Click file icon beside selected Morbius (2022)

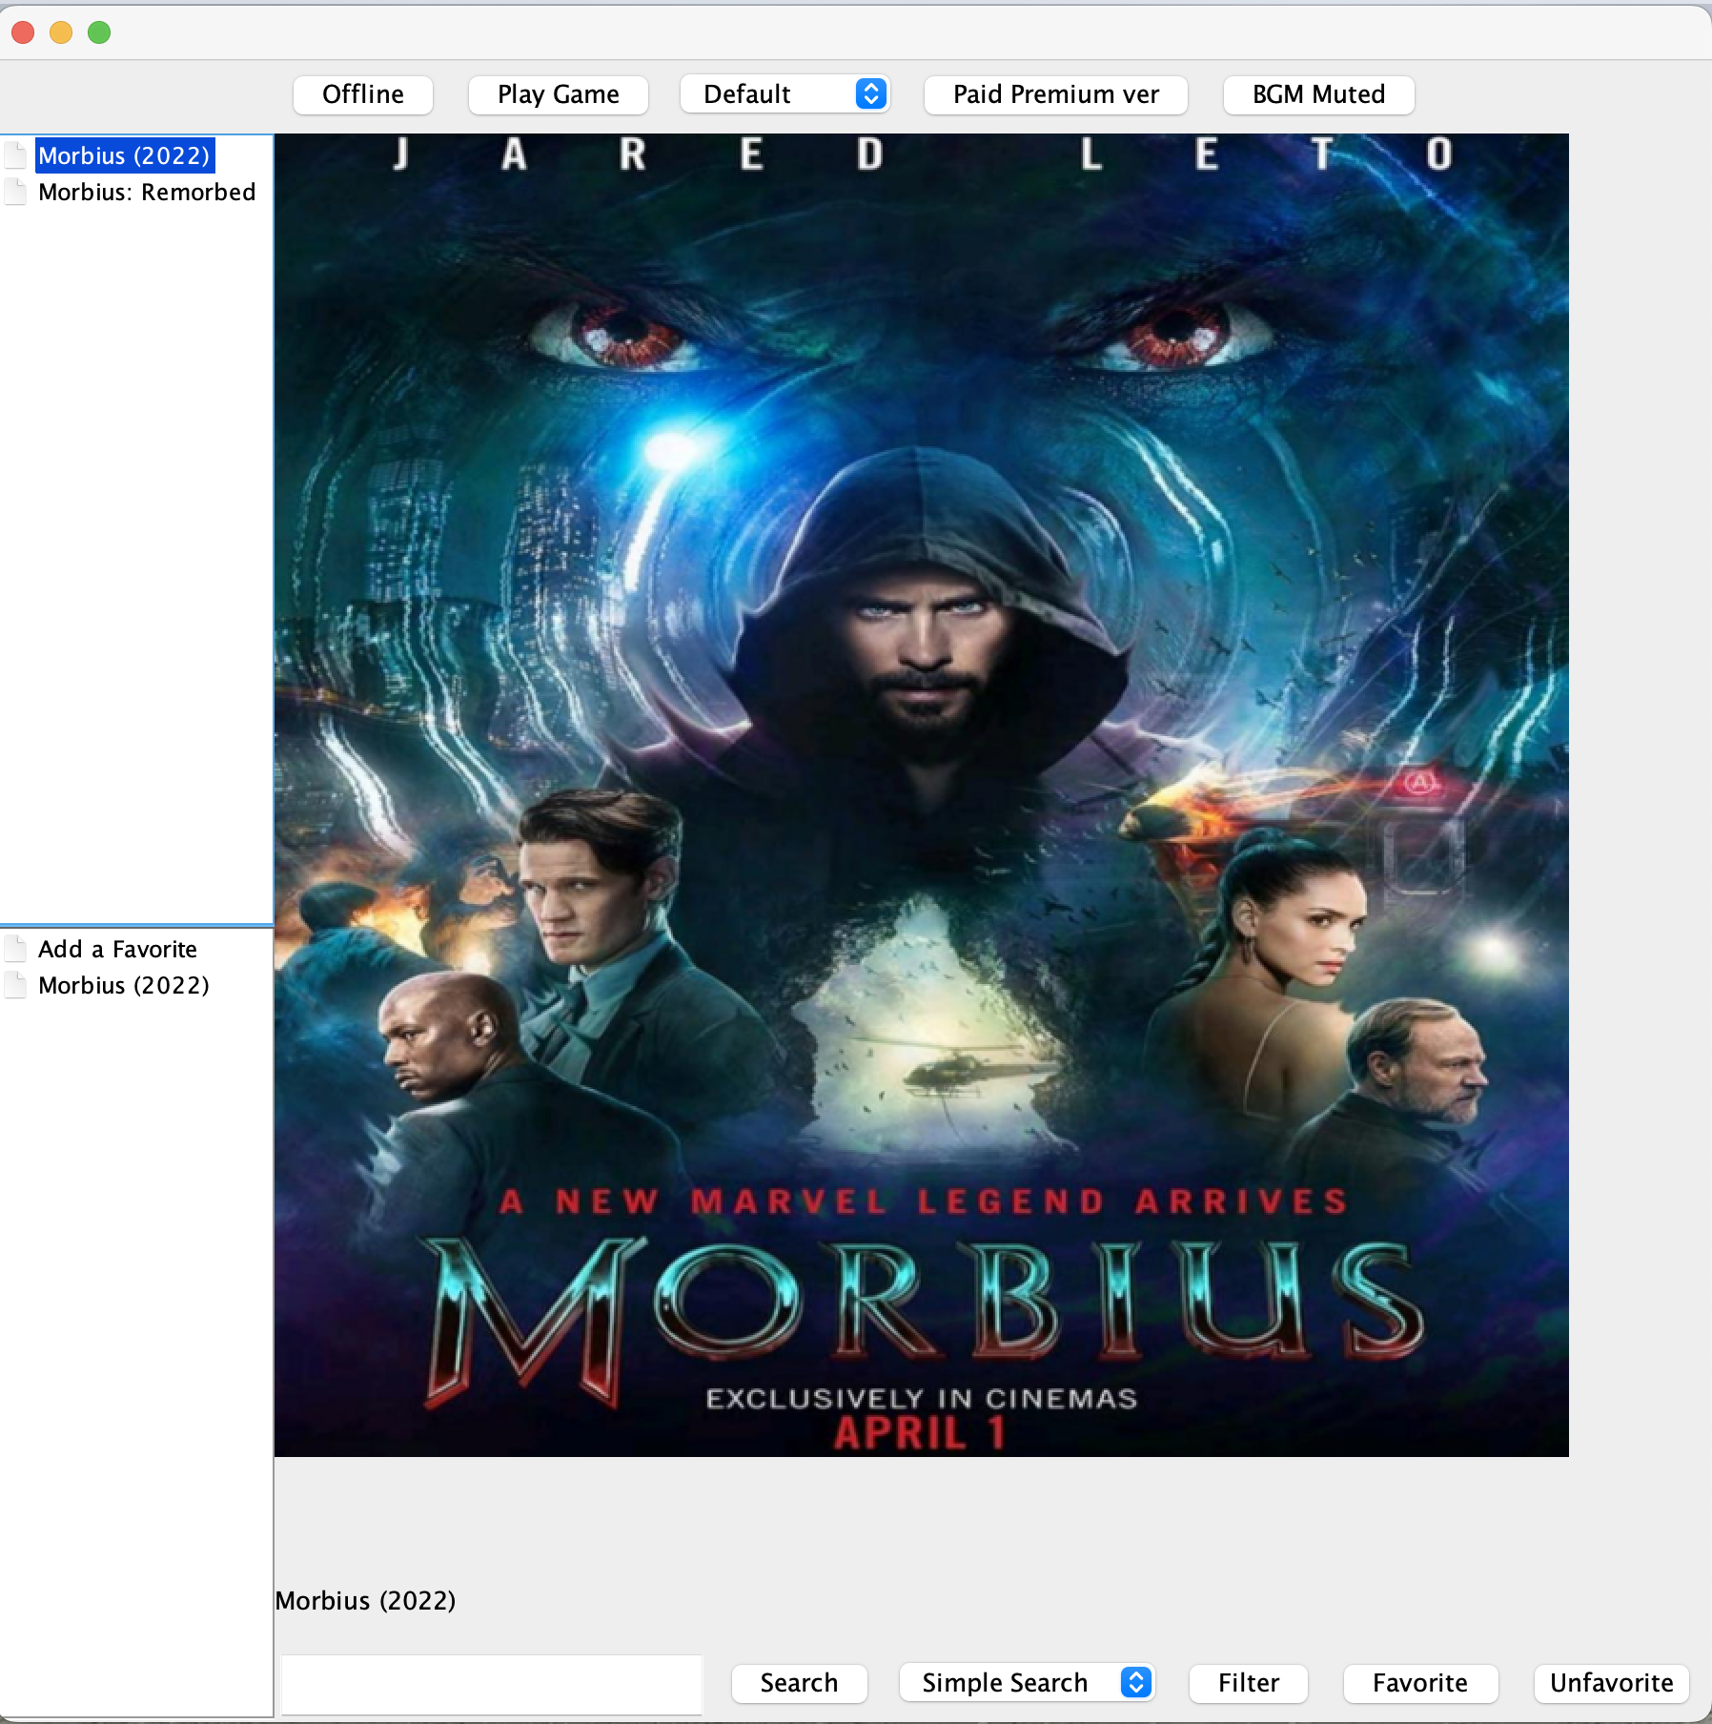(x=16, y=155)
